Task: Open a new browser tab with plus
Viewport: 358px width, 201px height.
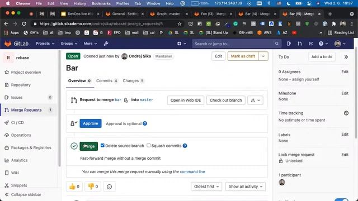Action: coord(330,14)
